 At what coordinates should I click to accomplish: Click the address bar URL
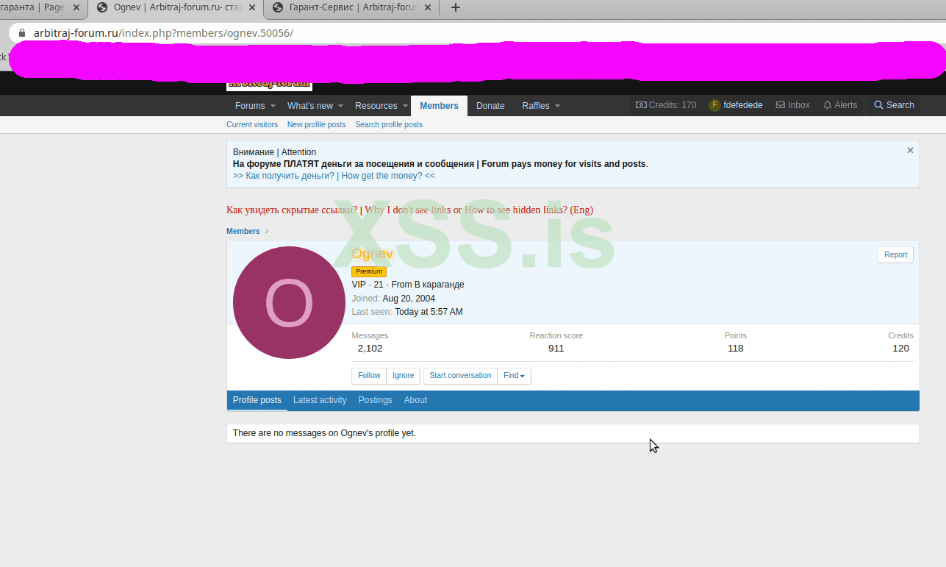pos(163,33)
